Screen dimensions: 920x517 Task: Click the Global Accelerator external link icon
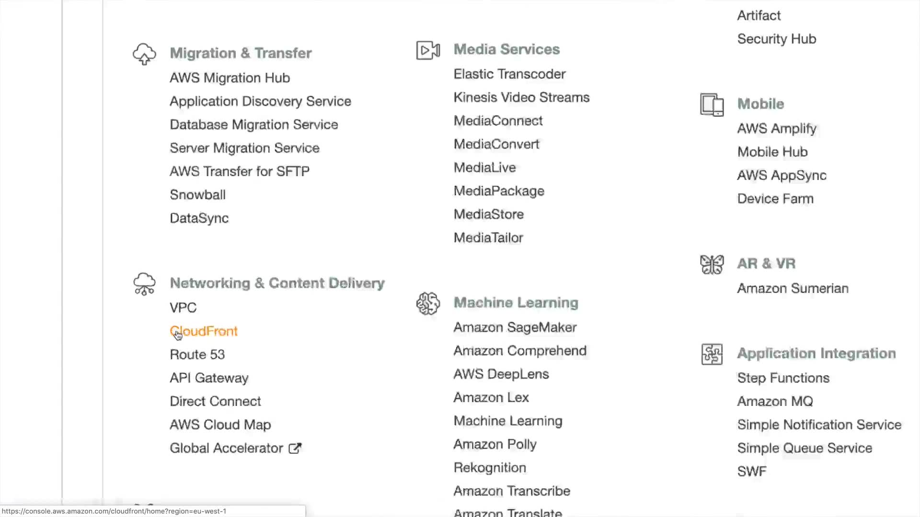pos(295,448)
